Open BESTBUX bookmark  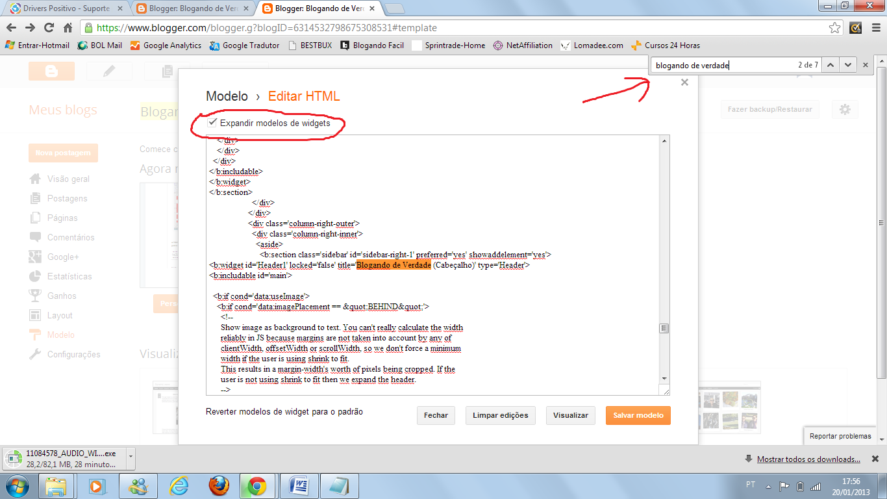coord(310,45)
